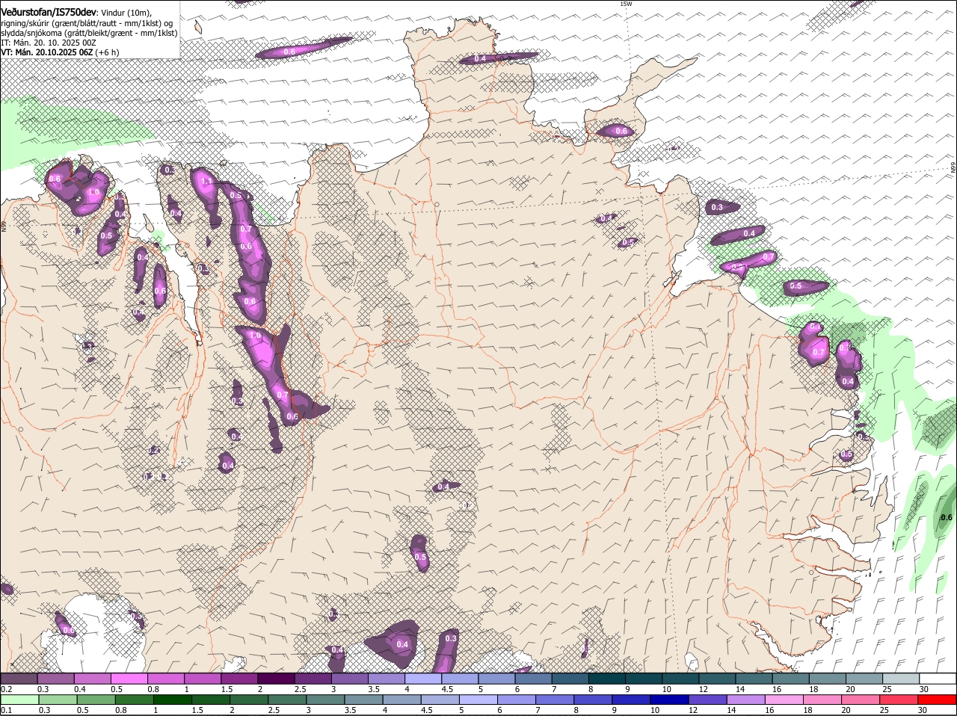Image resolution: width=957 pixels, height=716 pixels.
Task: Click the 15W longitude label
Action: point(626,4)
